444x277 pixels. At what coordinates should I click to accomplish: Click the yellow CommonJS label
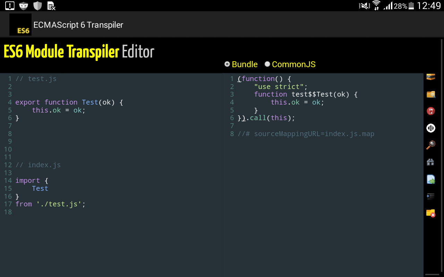294,64
